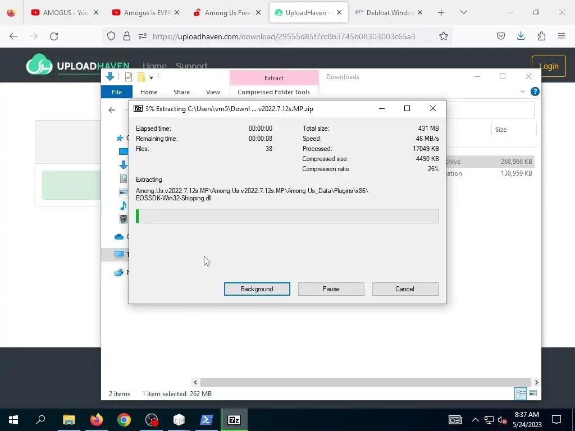Select file row sized 268,966 KB
This screenshot has width=575, height=431.
point(490,161)
